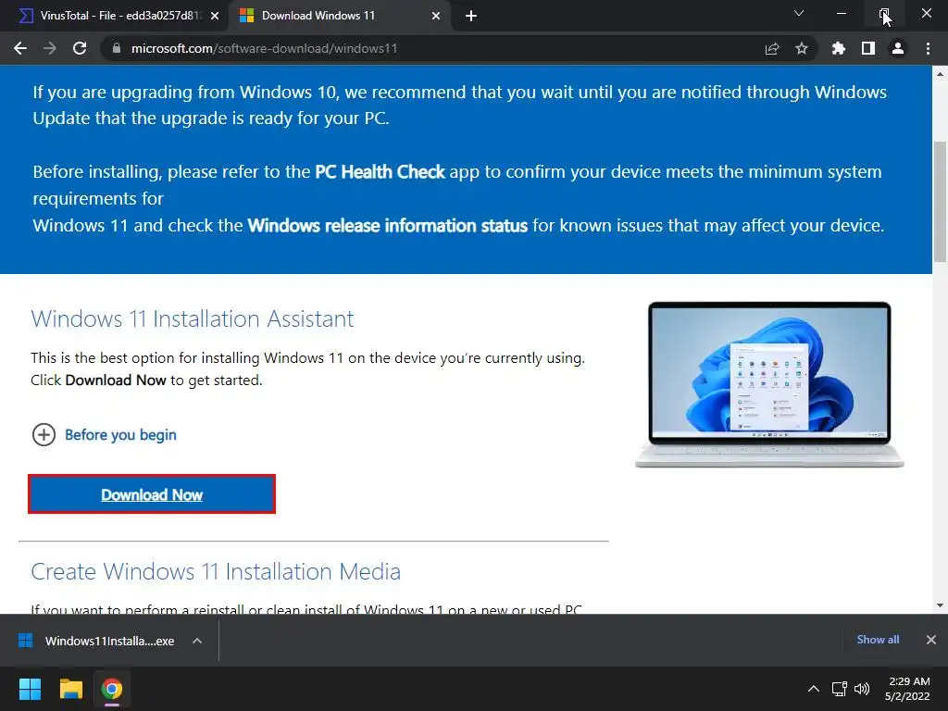Click the Create Windows 11 Installation Media heading
This screenshot has width=948, height=711.
click(216, 571)
